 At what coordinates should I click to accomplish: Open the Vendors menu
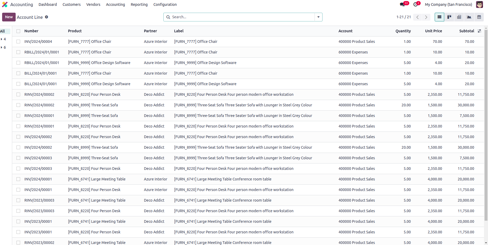tap(93, 4)
